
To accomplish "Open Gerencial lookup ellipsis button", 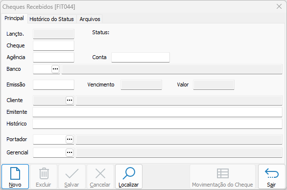I will pos(70,152).
